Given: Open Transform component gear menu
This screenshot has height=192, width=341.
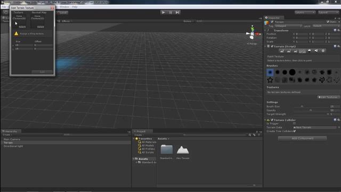Looking at the screenshot, I should pos(339,30).
